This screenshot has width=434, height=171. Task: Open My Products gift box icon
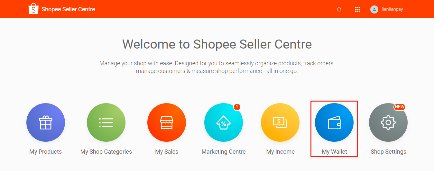[46, 122]
